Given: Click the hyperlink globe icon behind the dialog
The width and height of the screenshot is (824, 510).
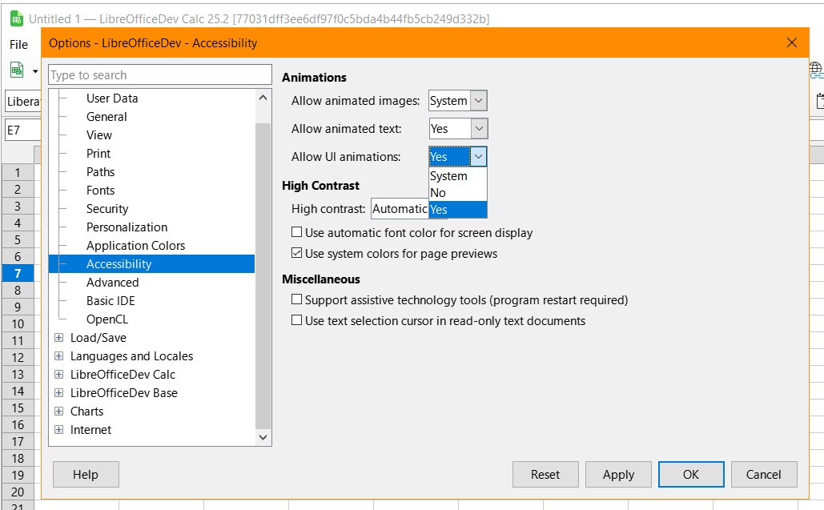Looking at the screenshot, I should [x=816, y=70].
